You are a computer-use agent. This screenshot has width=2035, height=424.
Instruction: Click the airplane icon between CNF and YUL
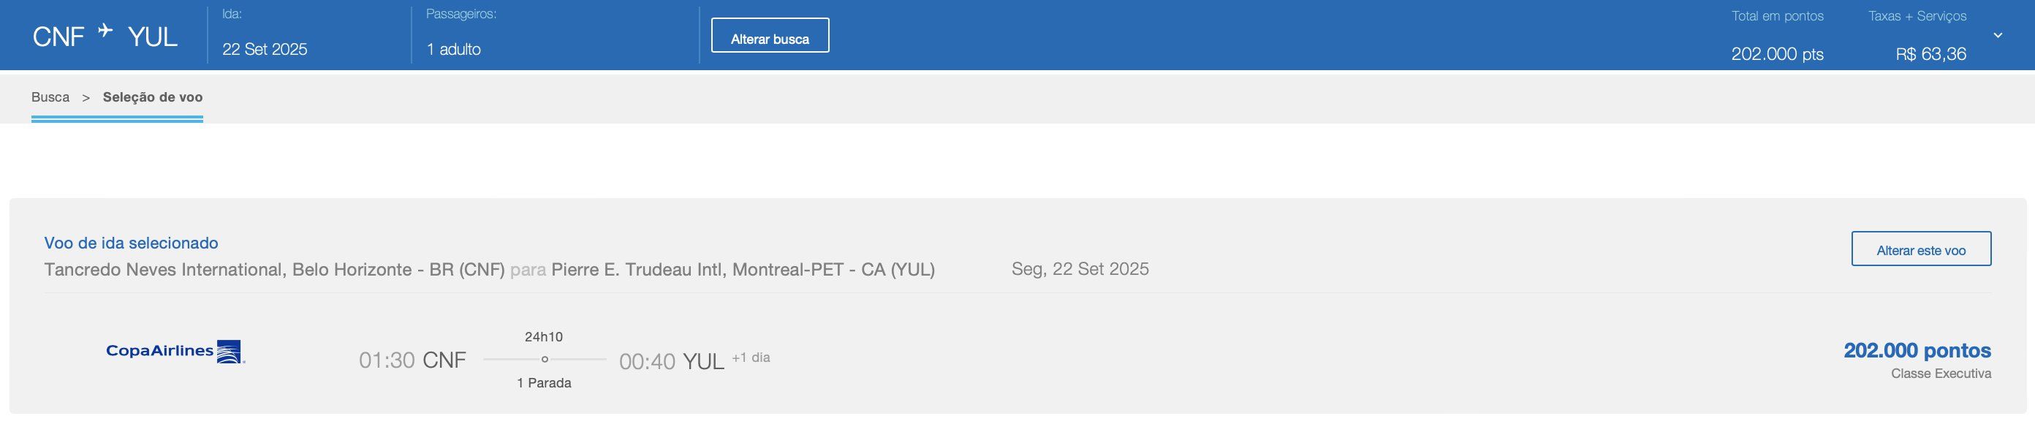coord(105,31)
